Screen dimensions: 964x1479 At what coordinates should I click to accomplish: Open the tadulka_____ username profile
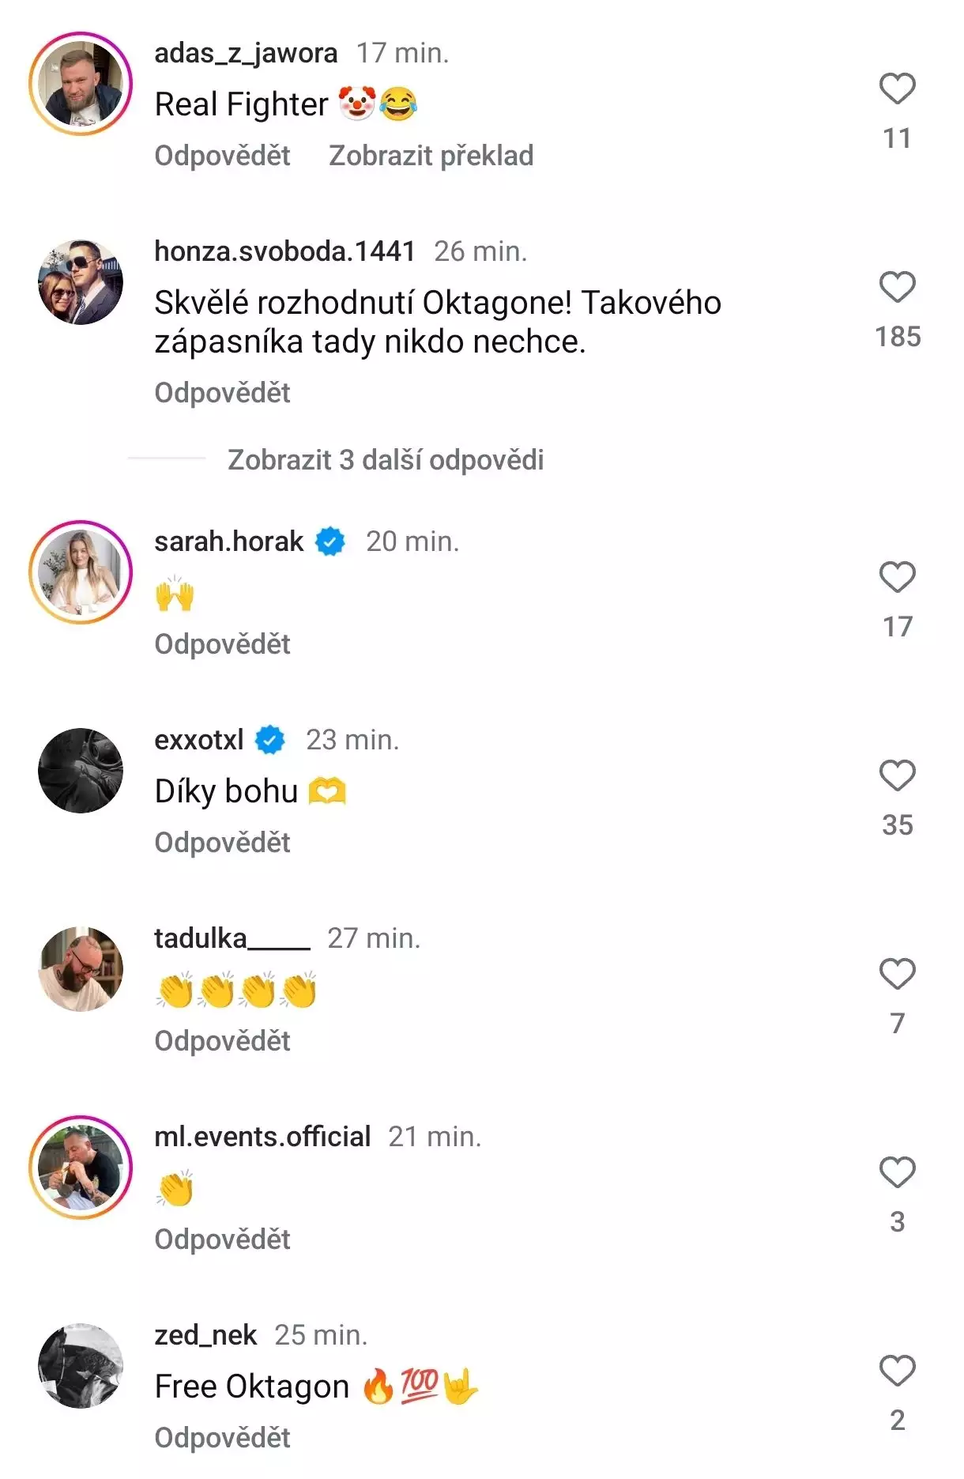click(x=232, y=938)
